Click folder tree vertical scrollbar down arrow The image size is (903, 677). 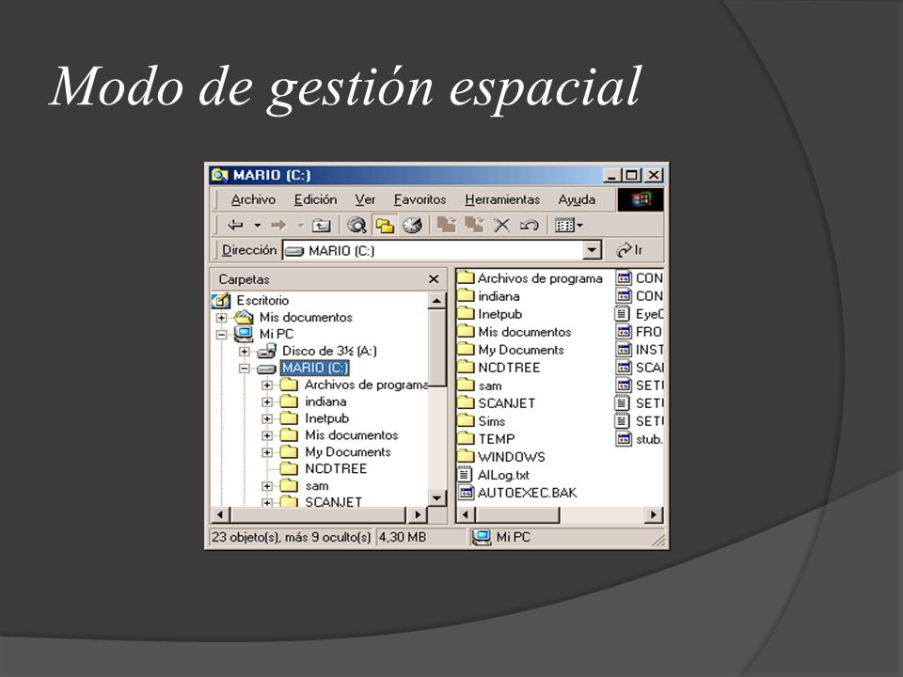point(437,498)
